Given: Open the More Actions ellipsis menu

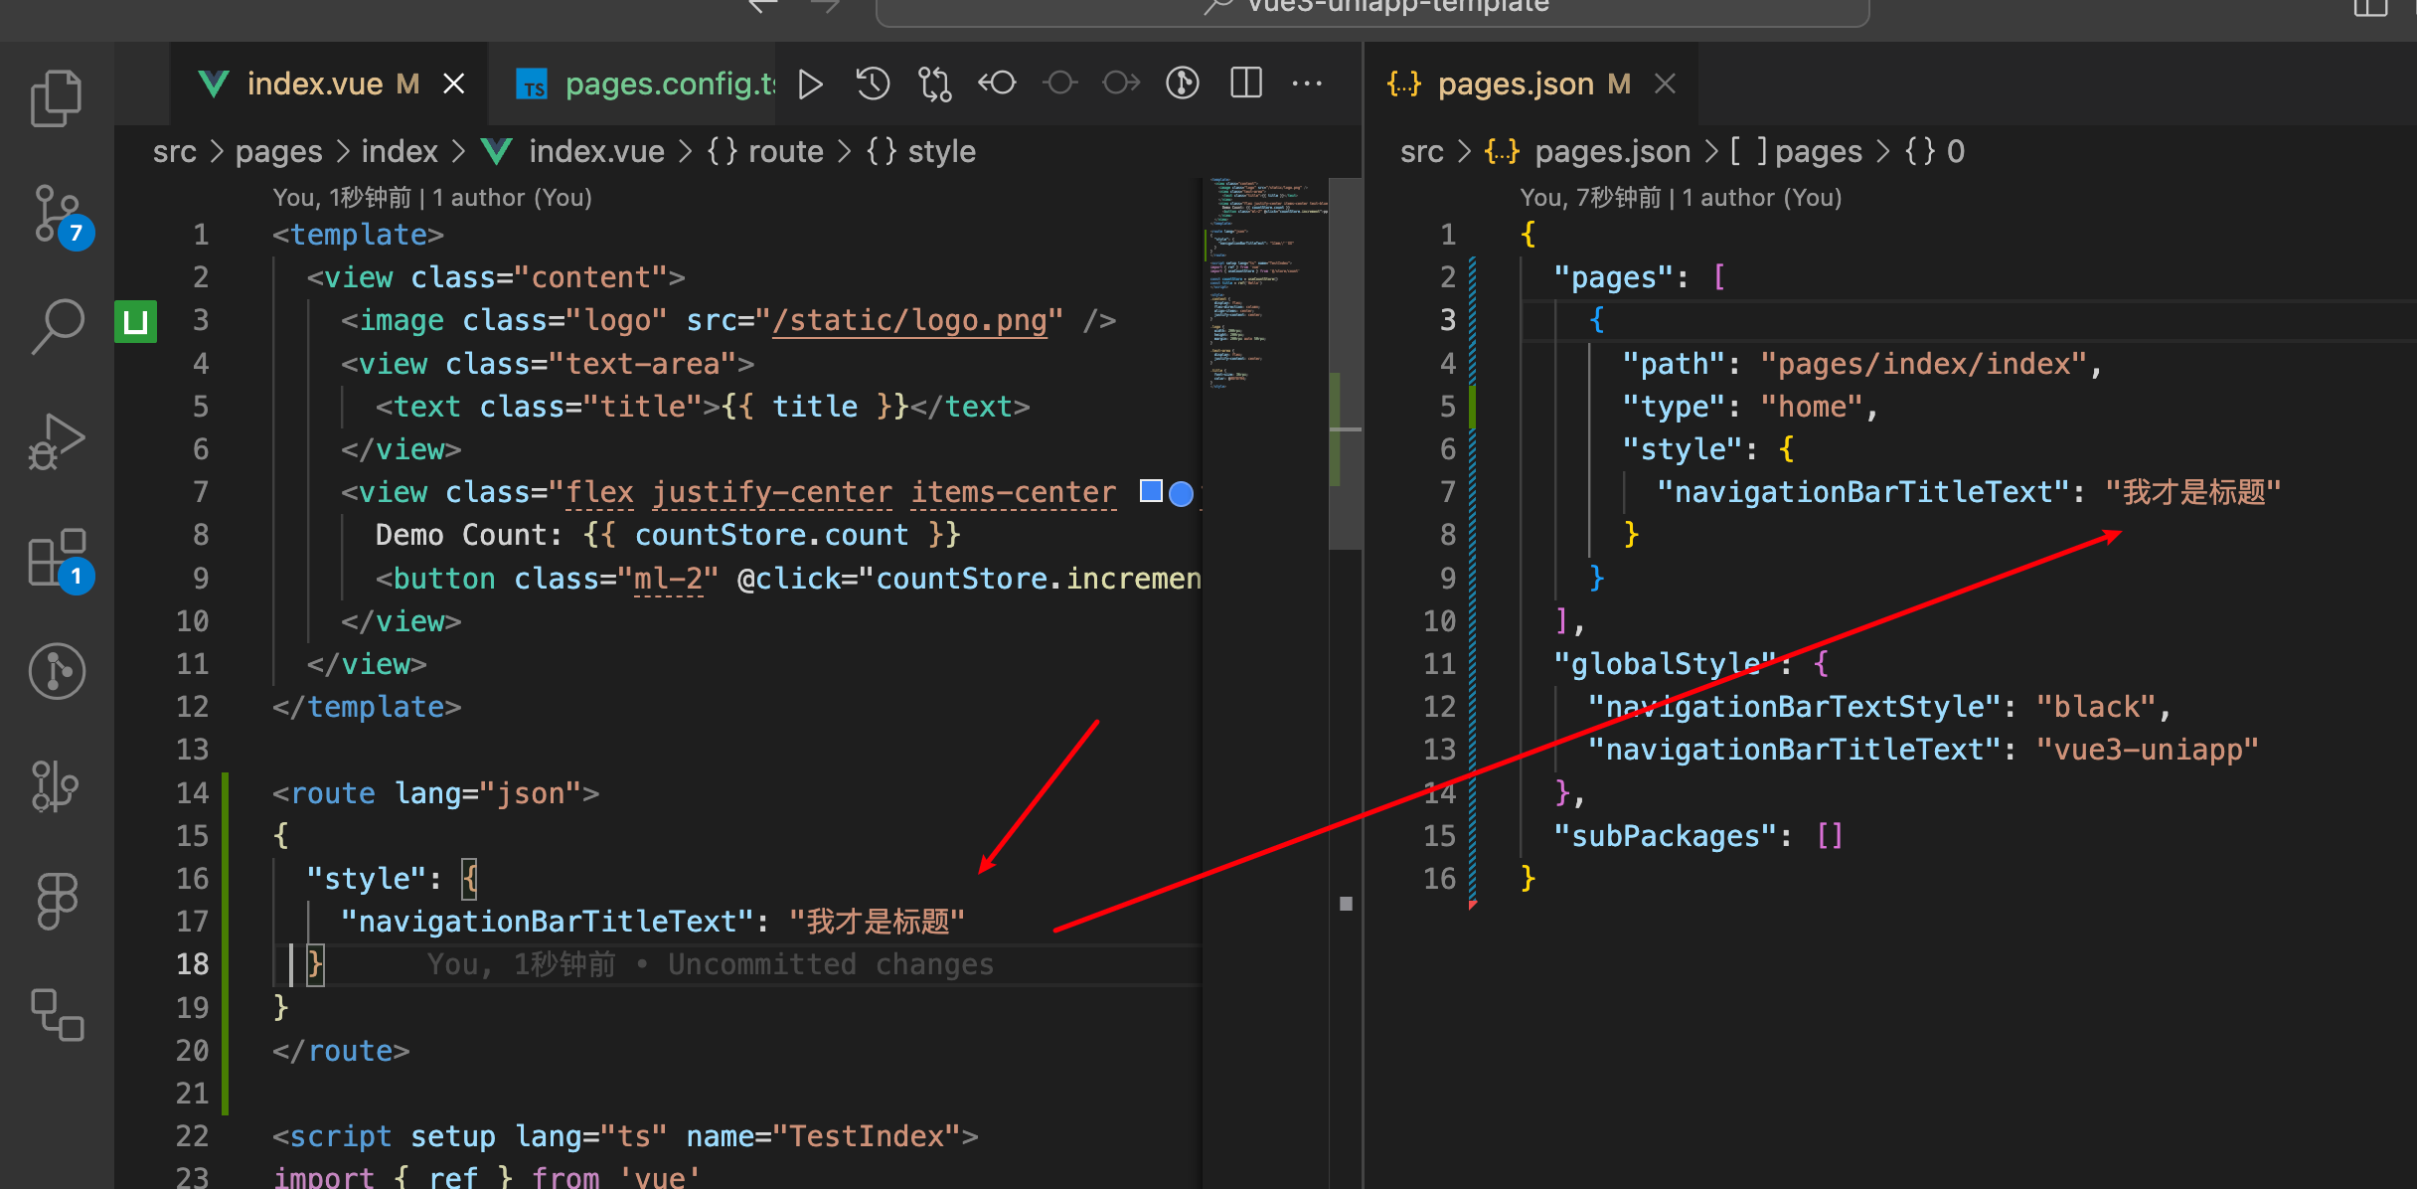Looking at the screenshot, I should pos(1307,84).
